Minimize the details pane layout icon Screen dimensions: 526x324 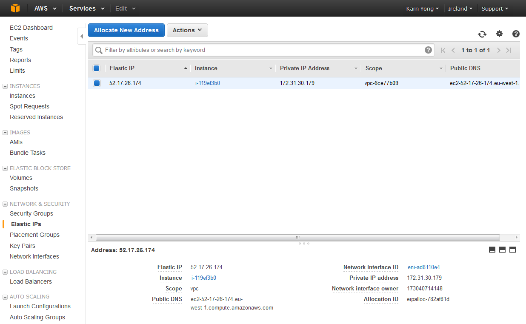pyautogui.click(x=492, y=250)
